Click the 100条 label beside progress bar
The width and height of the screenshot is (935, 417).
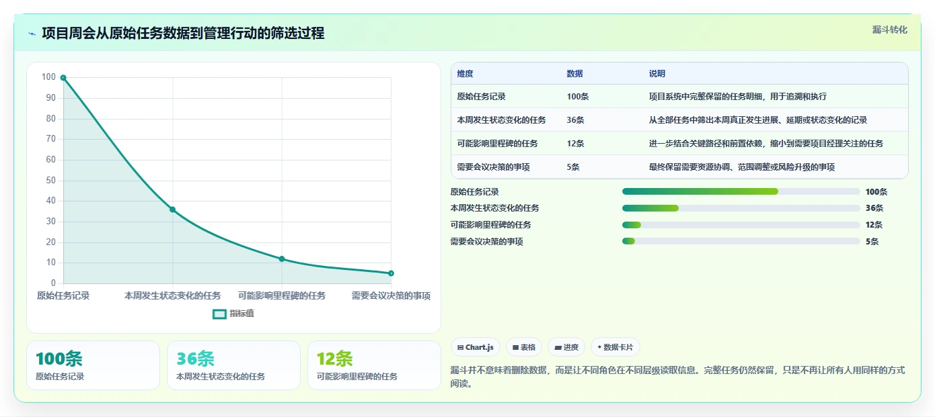[x=876, y=192]
